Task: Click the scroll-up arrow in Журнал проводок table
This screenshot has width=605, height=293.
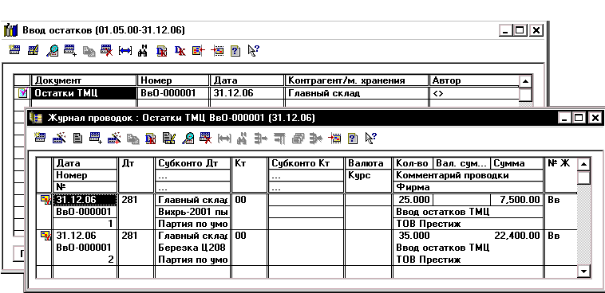Action: [583, 164]
